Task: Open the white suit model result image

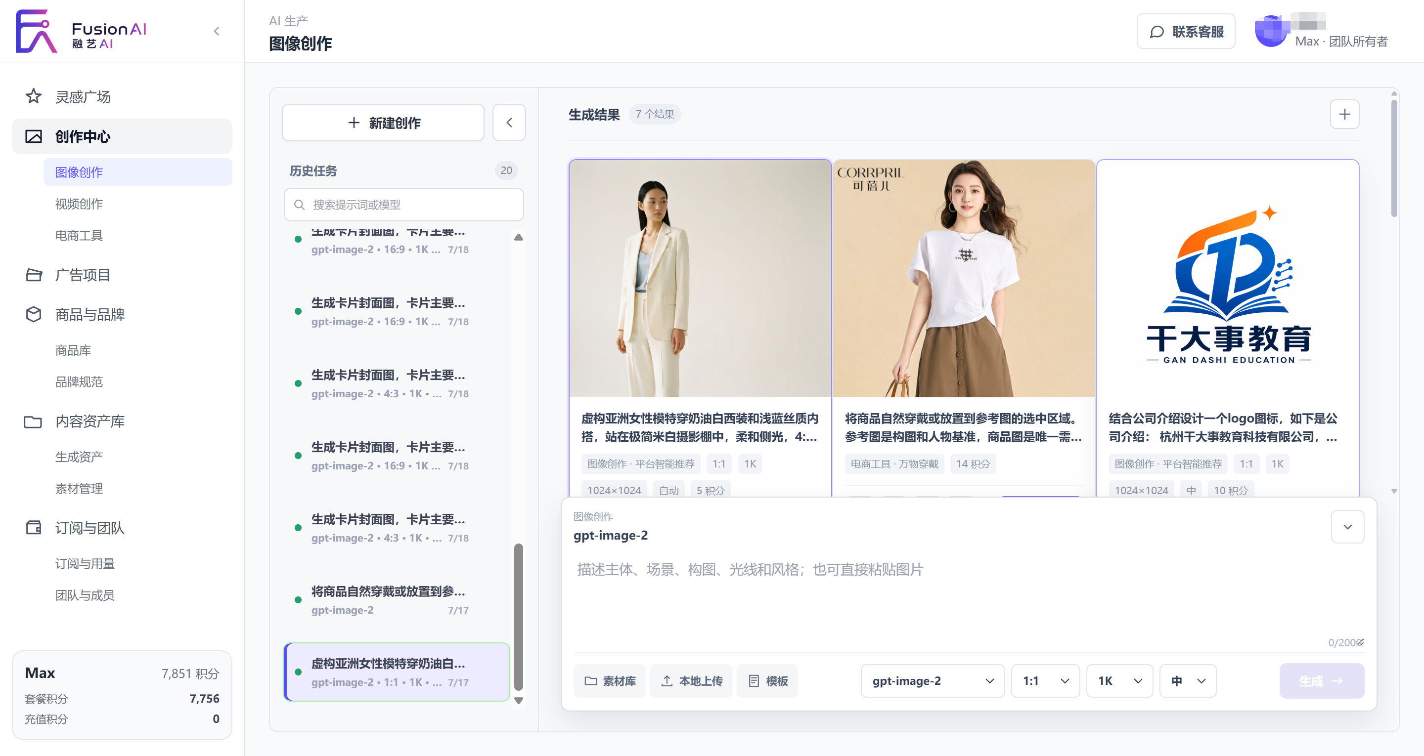Action: tap(700, 279)
